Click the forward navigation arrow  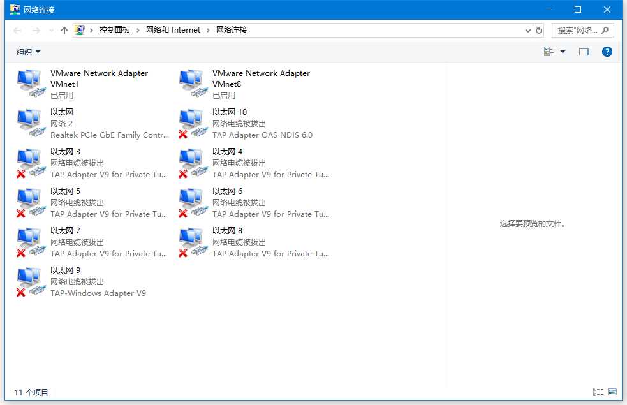(36, 31)
